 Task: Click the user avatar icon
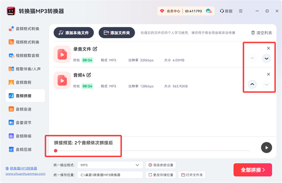coord(208,11)
